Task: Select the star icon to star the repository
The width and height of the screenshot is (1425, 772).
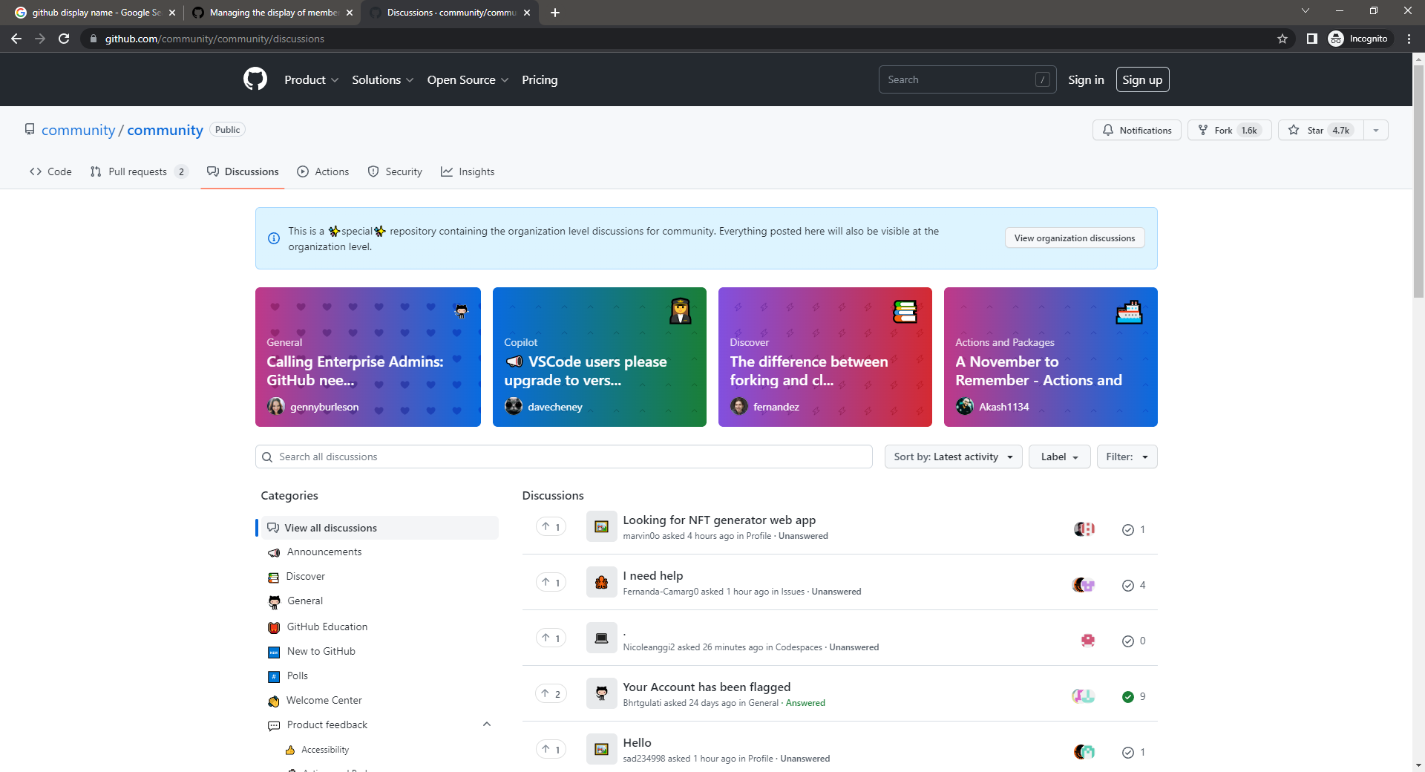Action: tap(1293, 130)
